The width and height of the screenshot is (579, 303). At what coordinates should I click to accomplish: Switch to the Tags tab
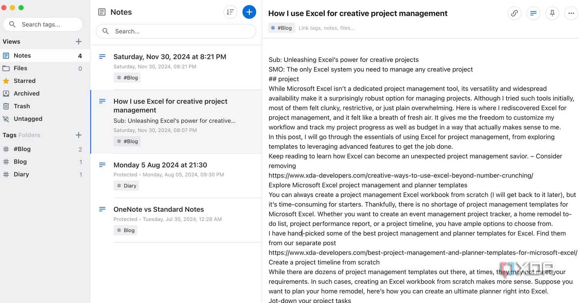(9, 135)
